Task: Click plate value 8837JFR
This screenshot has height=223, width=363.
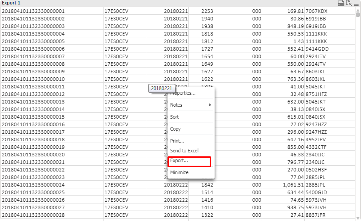Action: click(x=315, y=215)
